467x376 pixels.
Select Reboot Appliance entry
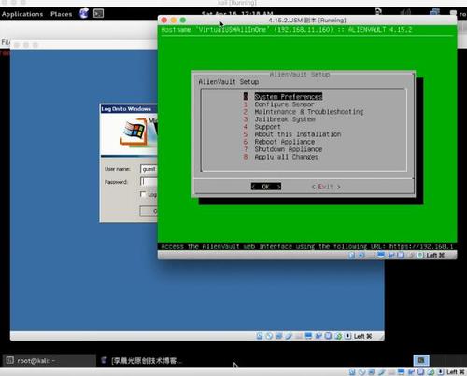coord(285,142)
